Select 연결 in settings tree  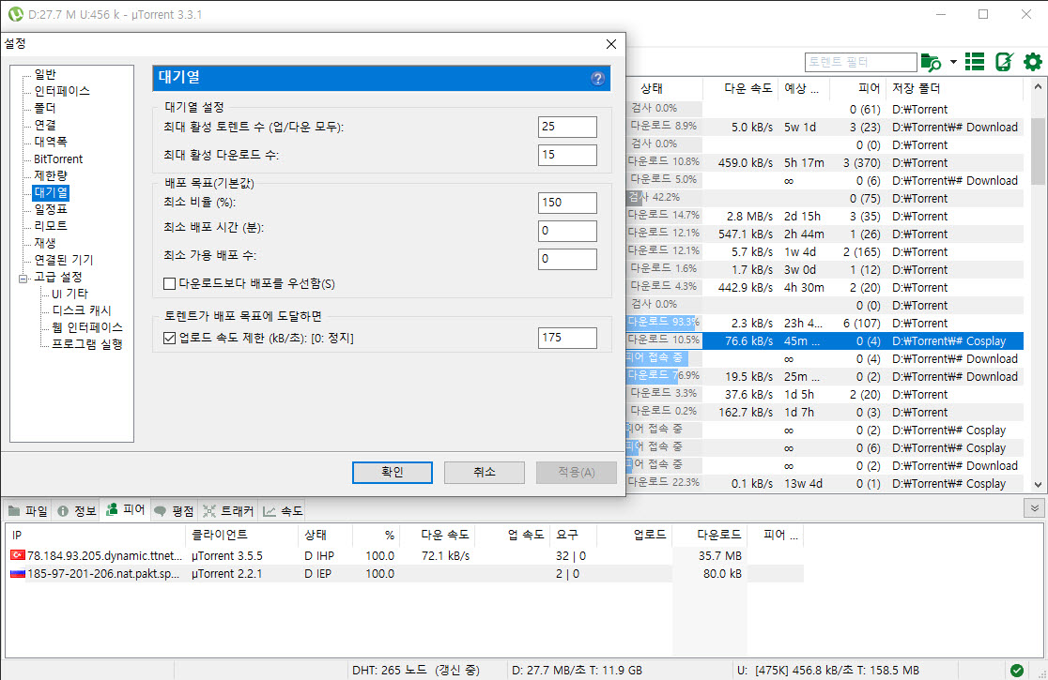(x=45, y=125)
